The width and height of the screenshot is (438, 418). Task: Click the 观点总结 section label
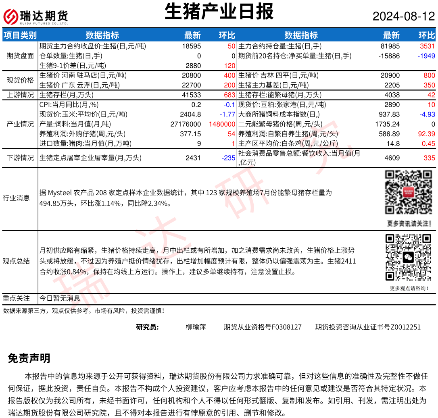coord(16,261)
